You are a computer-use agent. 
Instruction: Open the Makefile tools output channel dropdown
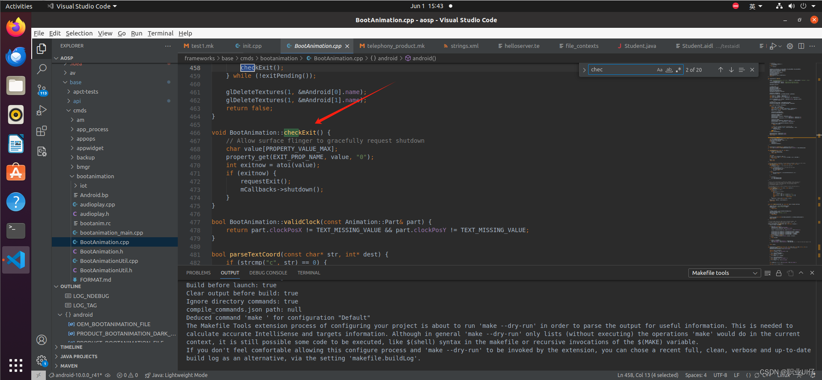pyautogui.click(x=724, y=273)
